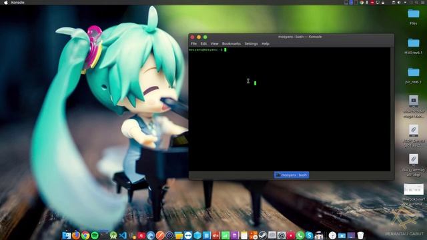Launch Spotify from the dock
This screenshot has height=240, width=427.
(x=95, y=235)
